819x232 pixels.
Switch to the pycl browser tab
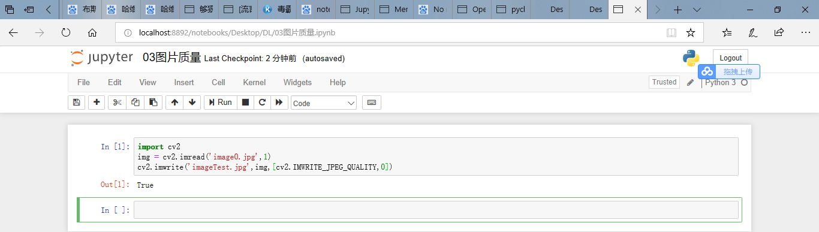511,10
